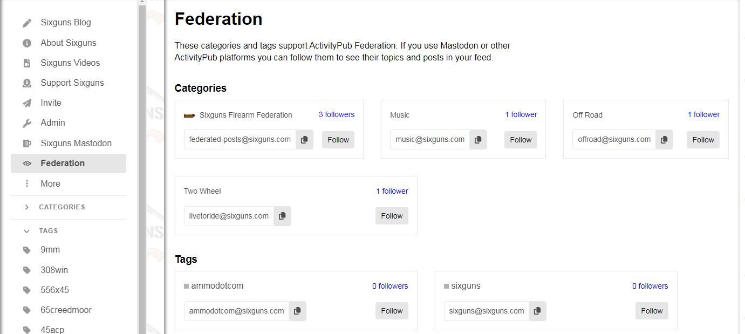View Two Wheel's 1 follower
Screen dimensions: 745x334
coord(392,191)
